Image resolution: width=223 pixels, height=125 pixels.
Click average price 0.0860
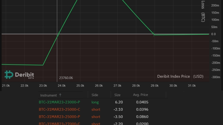pos(142,117)
